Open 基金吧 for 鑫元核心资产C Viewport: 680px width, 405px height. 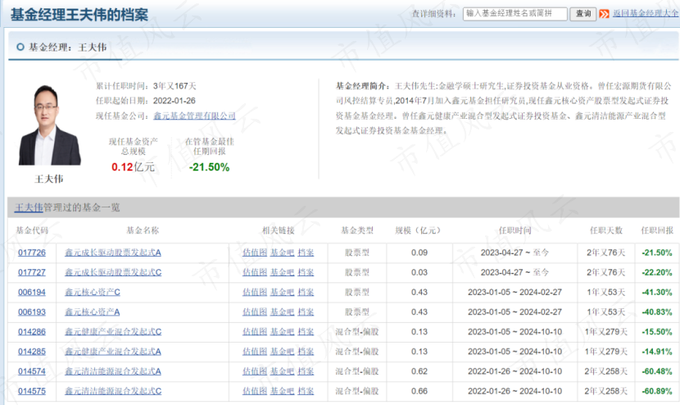(283, 292)
